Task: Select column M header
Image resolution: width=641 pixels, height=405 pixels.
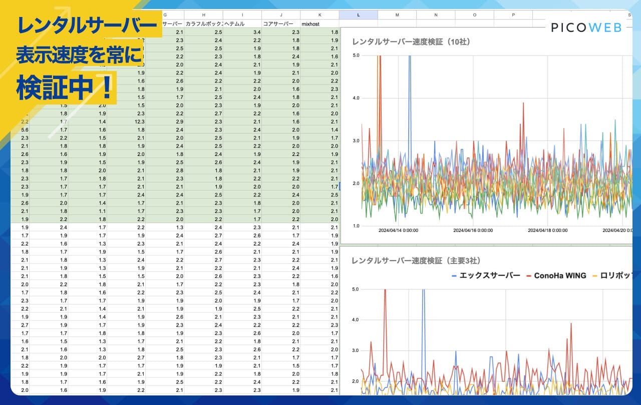Action: point(397,15)
